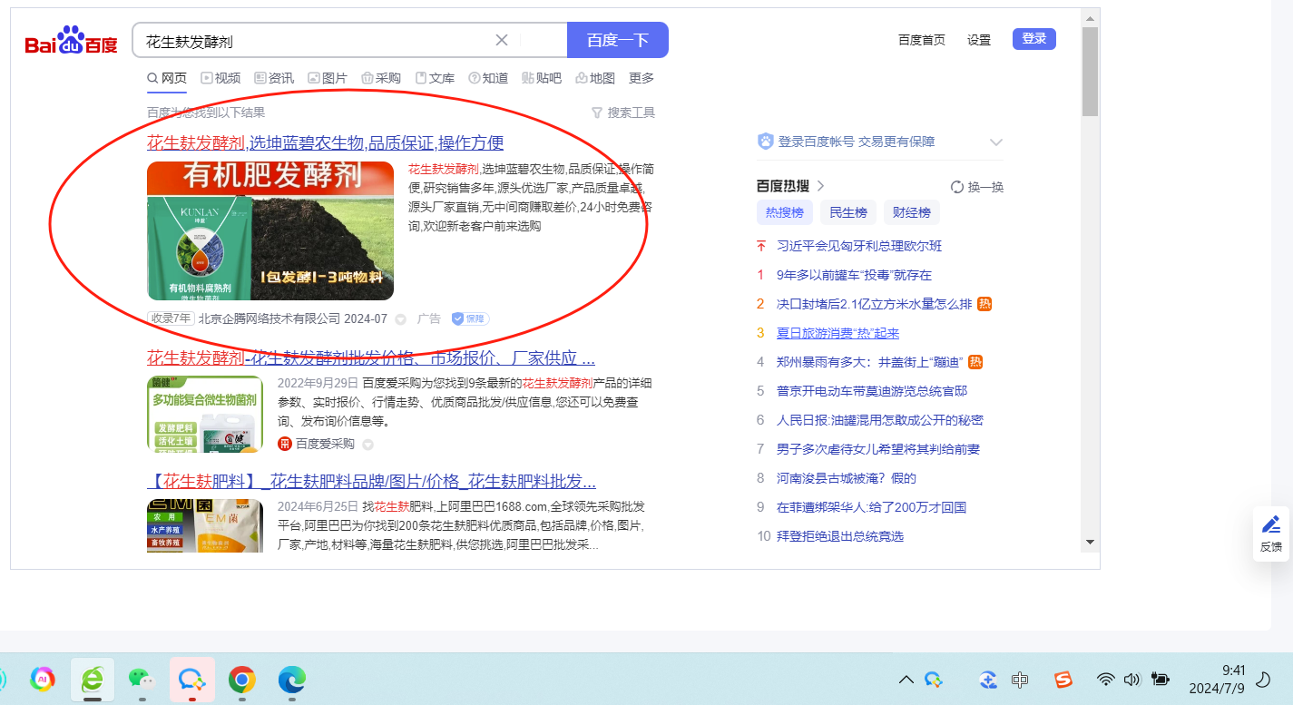Launch Google Chrome from the taskbar
Screen dimensions: 1293x705
(241, 679)
